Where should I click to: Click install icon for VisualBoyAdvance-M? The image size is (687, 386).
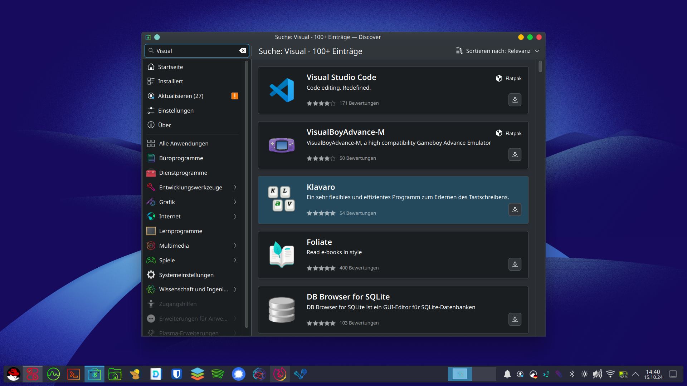(x=515, y=155)
